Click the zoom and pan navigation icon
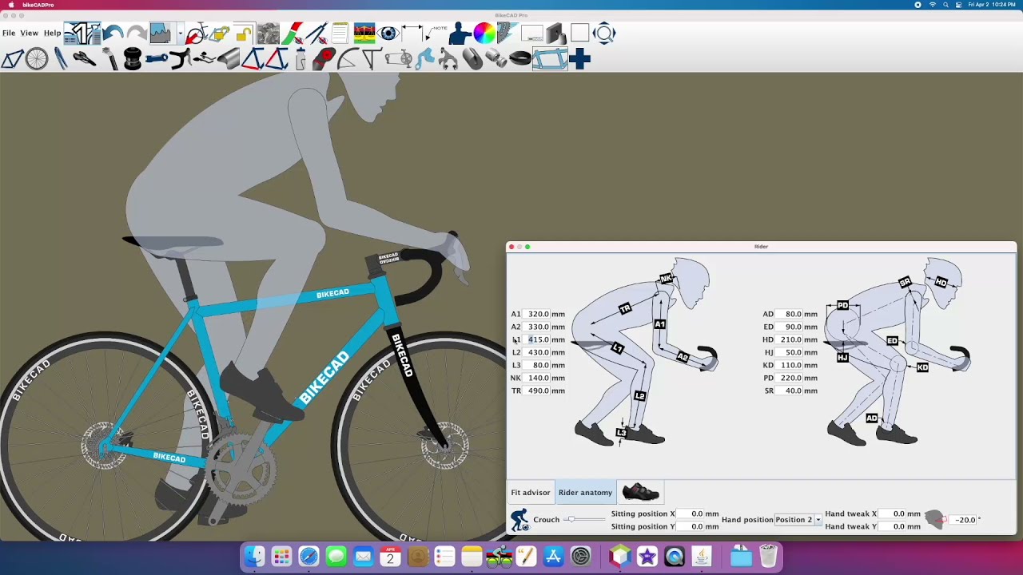 (604, 34)
